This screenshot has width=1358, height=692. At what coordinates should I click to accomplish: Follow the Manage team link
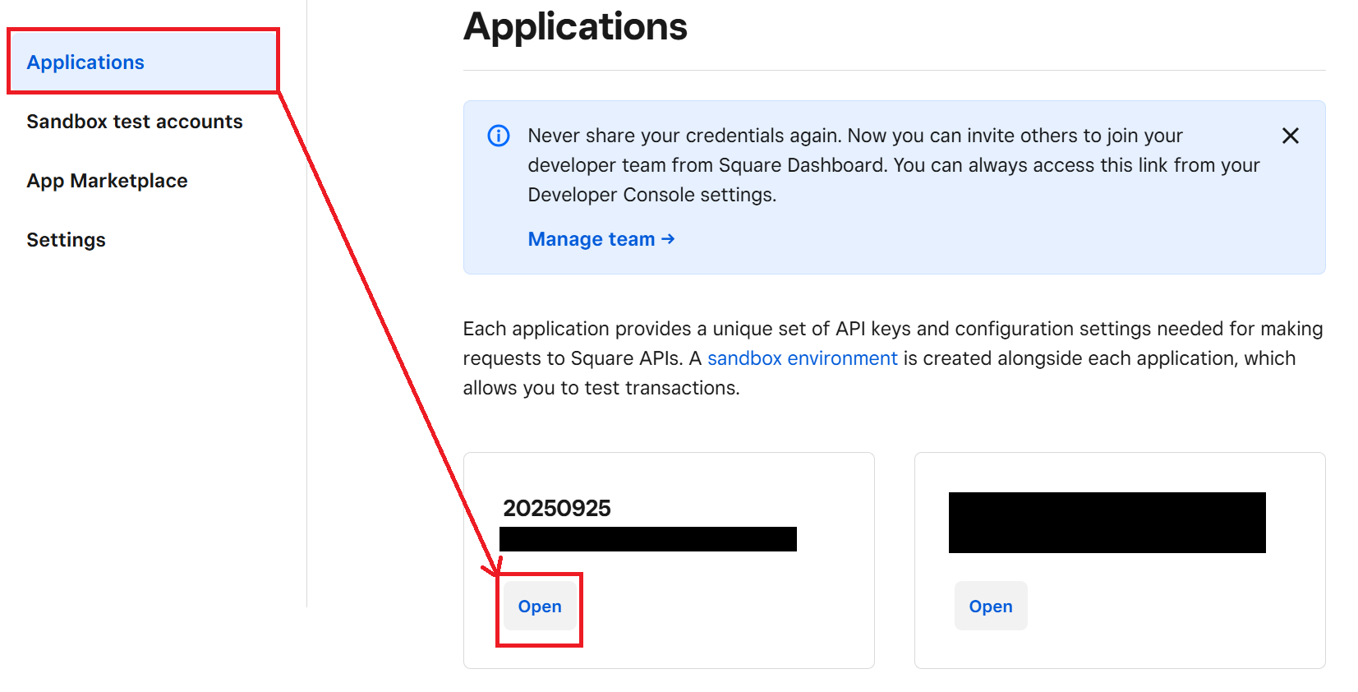592,239
